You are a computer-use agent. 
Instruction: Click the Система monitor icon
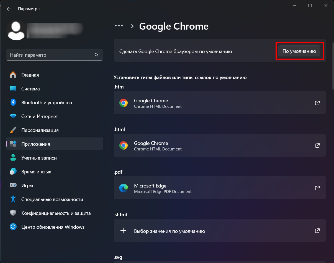(13, 89)
